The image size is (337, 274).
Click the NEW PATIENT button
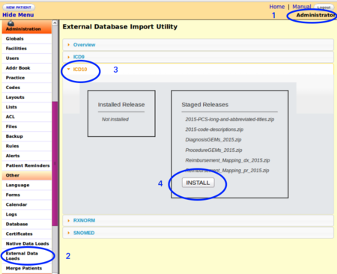coord(19,7)
